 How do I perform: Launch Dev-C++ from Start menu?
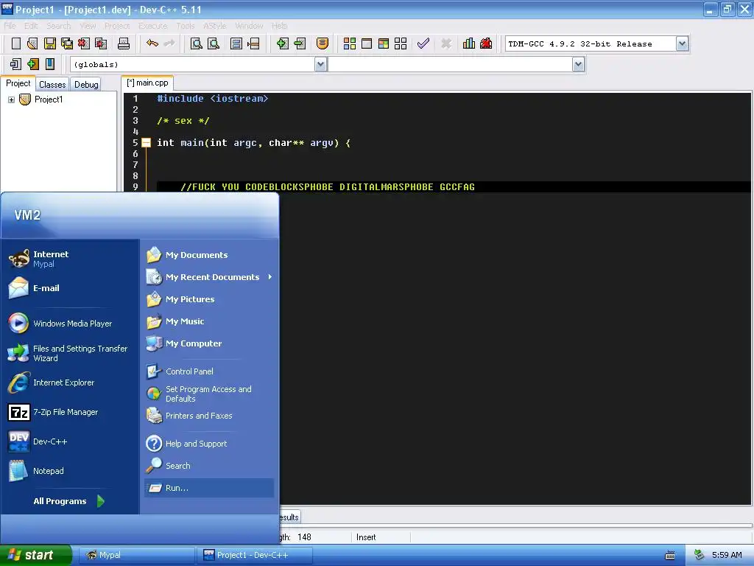click(x=70, y=441)
